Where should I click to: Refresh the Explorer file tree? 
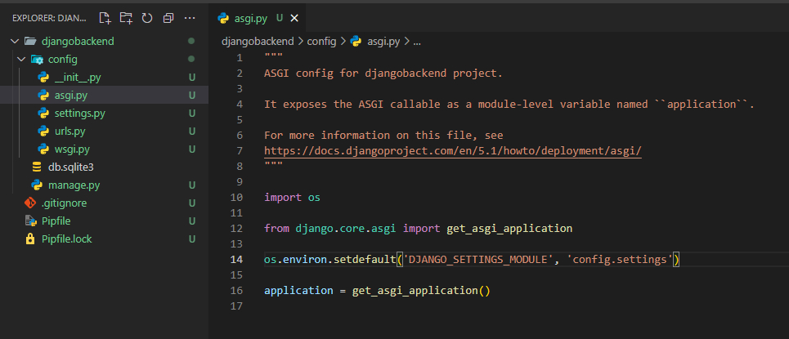point(147,17)
